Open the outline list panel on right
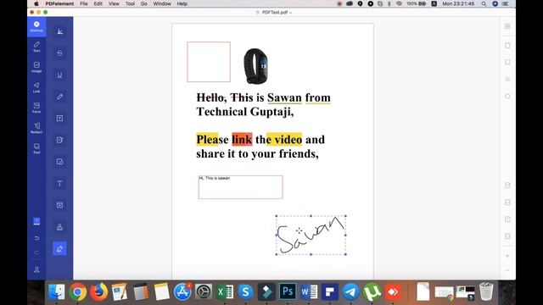 point(507,79)
